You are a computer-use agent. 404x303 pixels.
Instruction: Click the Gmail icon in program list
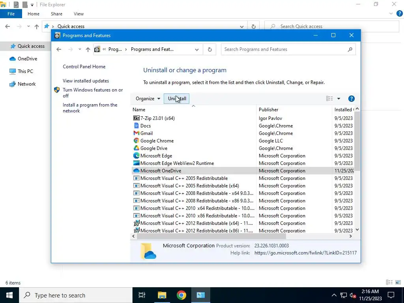click(136, 133)
